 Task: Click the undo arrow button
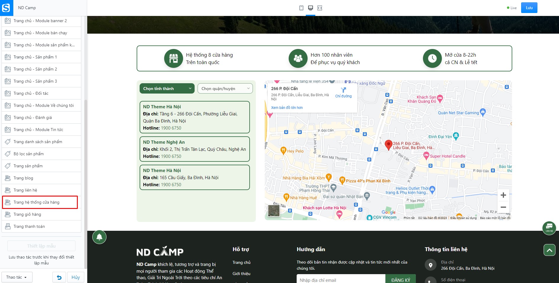click(59, 277)
